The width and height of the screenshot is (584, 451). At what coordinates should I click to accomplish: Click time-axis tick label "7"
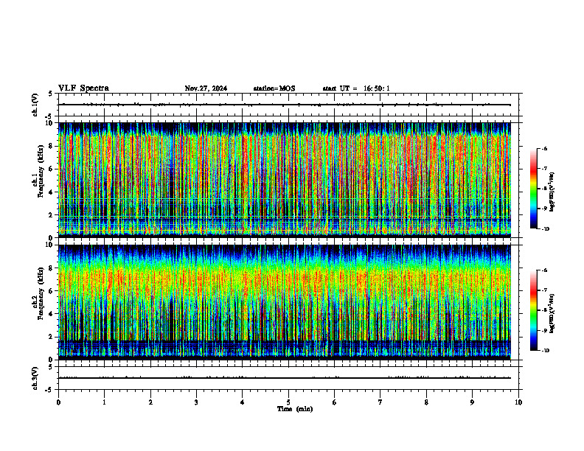click(380, 402)
